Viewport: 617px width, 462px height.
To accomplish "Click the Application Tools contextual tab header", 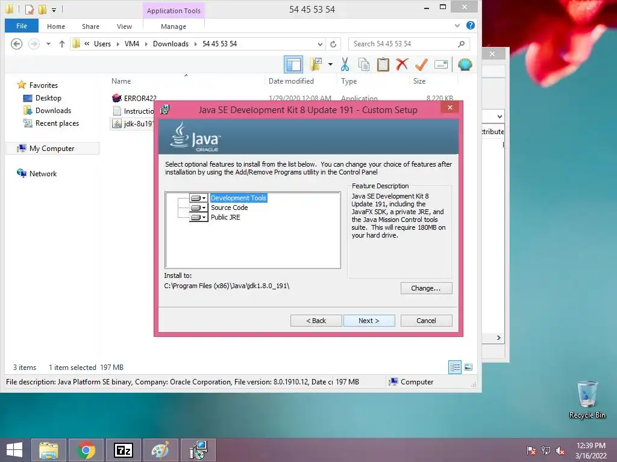I will (174, 11).
